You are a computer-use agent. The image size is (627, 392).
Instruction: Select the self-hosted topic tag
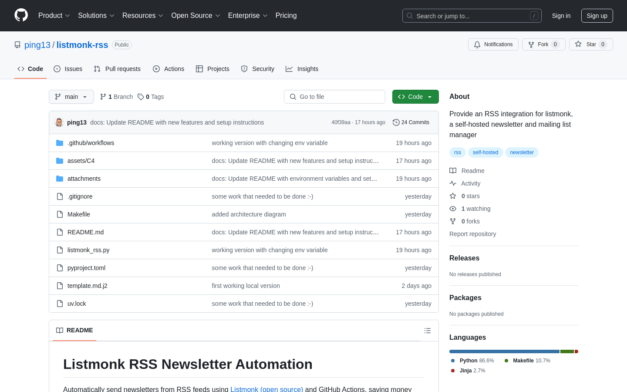click(485, 152)
